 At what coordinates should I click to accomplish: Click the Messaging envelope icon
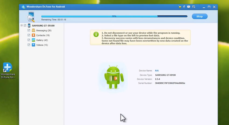(33, 30)
